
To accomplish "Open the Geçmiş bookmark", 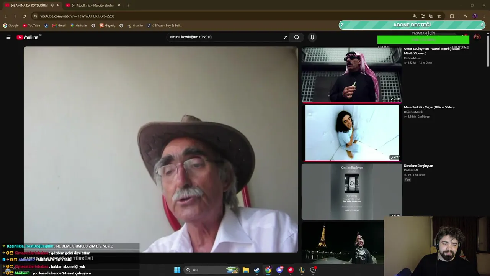I will (107, 26).
